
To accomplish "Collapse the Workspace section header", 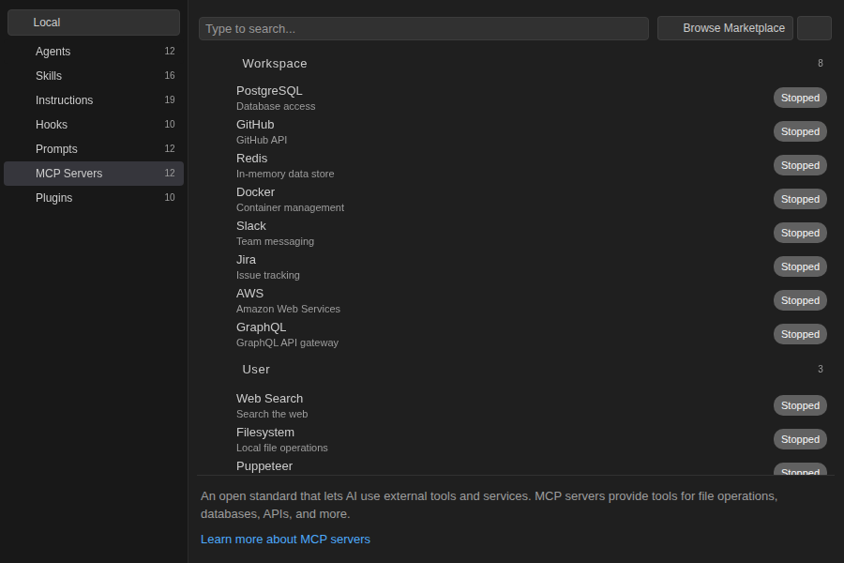I will 515,64.
